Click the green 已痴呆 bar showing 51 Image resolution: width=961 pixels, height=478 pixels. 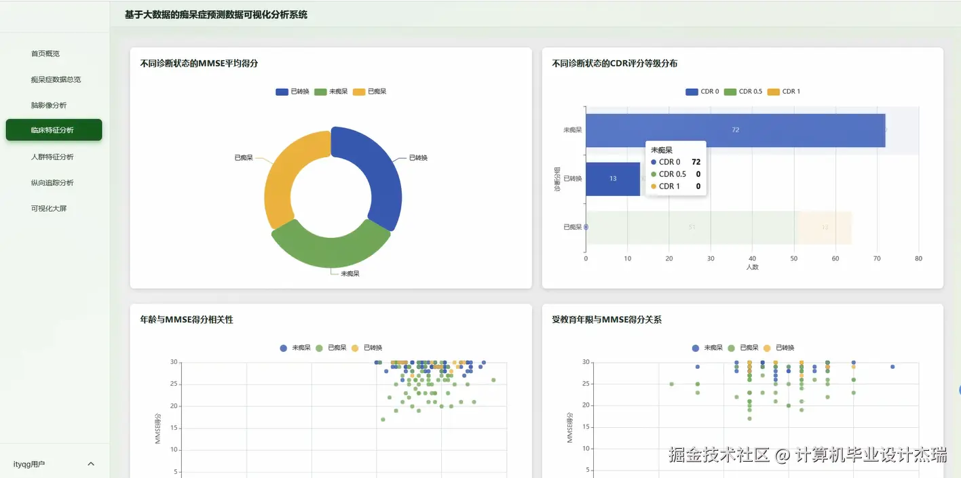(692, 228)
